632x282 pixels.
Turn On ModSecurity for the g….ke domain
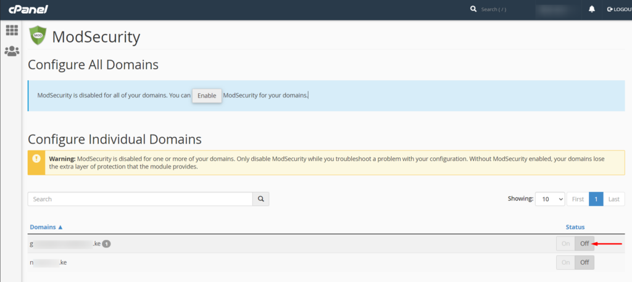click(565, 244)
